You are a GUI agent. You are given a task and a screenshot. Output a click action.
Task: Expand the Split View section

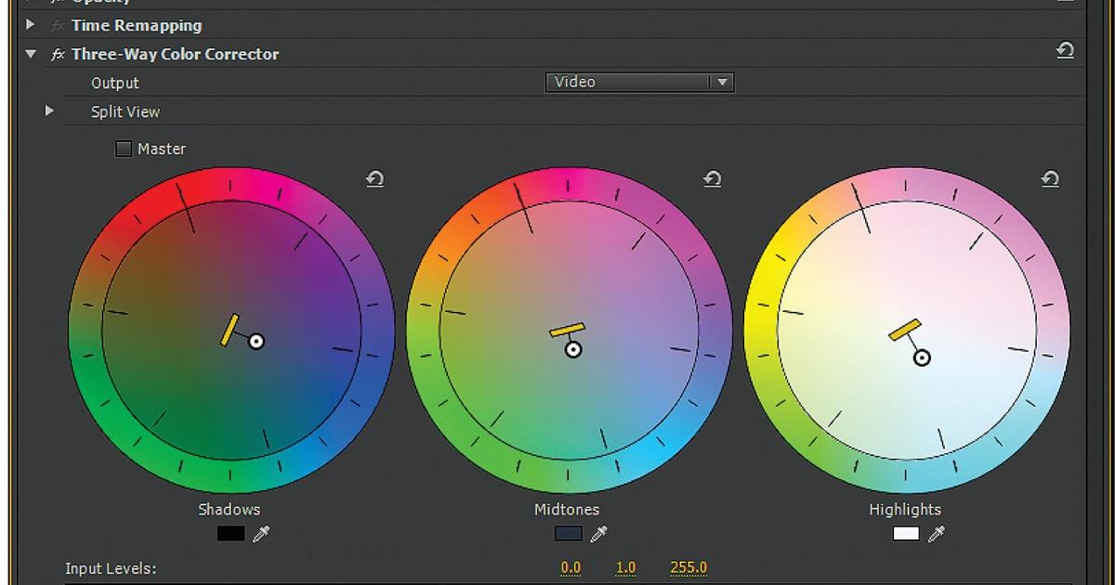[x=51, y=110]
